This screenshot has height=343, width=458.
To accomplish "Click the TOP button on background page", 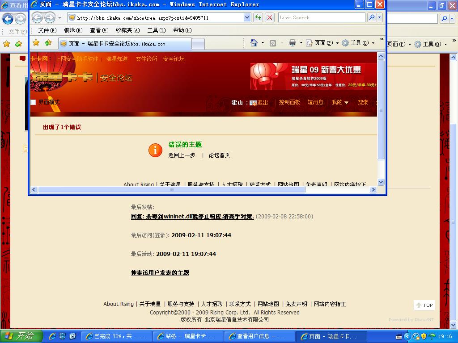I will coord(424,305).
